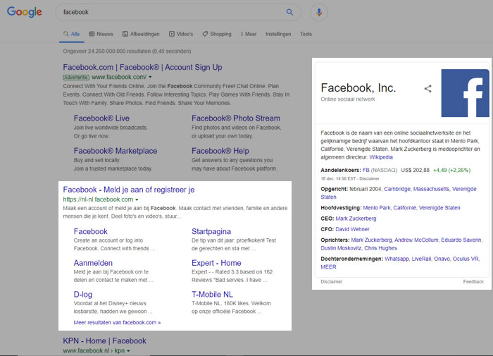Open CFO David Wehner link

(x=352, y=230)
